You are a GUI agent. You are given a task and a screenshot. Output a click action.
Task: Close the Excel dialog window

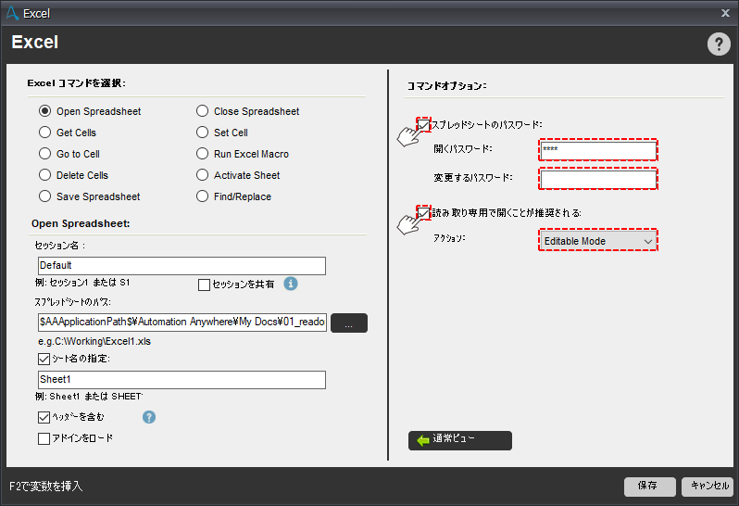(x=725, y=13)
